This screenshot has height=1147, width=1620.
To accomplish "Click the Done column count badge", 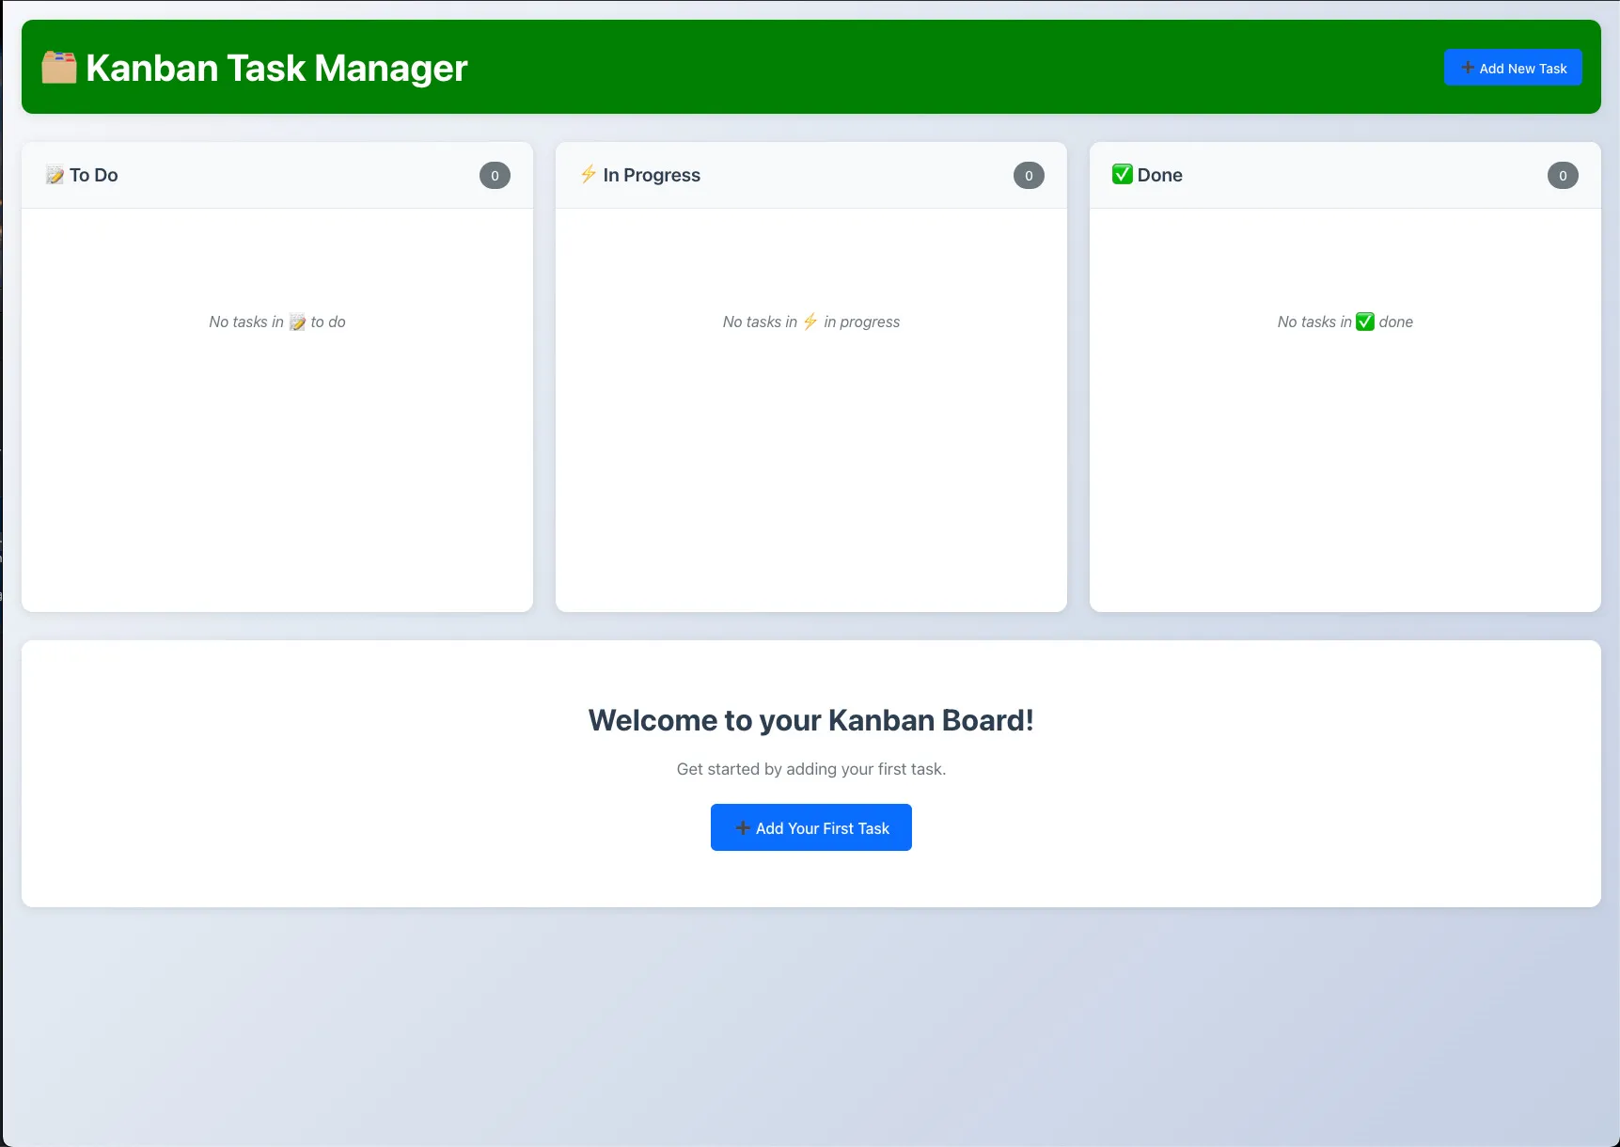I will tap(1563, 176).
